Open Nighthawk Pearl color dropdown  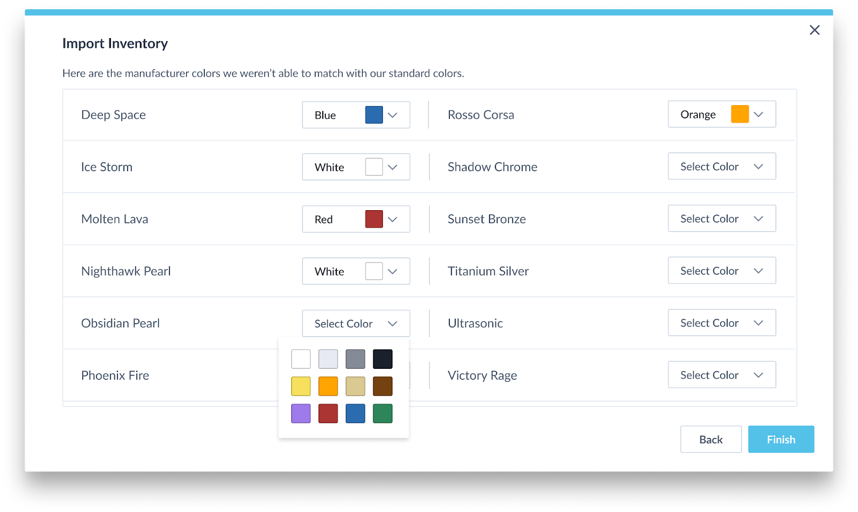point(356,271)
